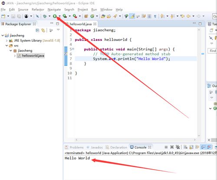The width and height of the screenshot is (217, 180).
Task: Click Remove All Terminated Launches in Console
Action: pyautogui.click(x=178, y=147)
